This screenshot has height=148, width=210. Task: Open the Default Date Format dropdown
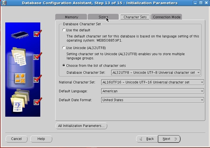[153, 100]
